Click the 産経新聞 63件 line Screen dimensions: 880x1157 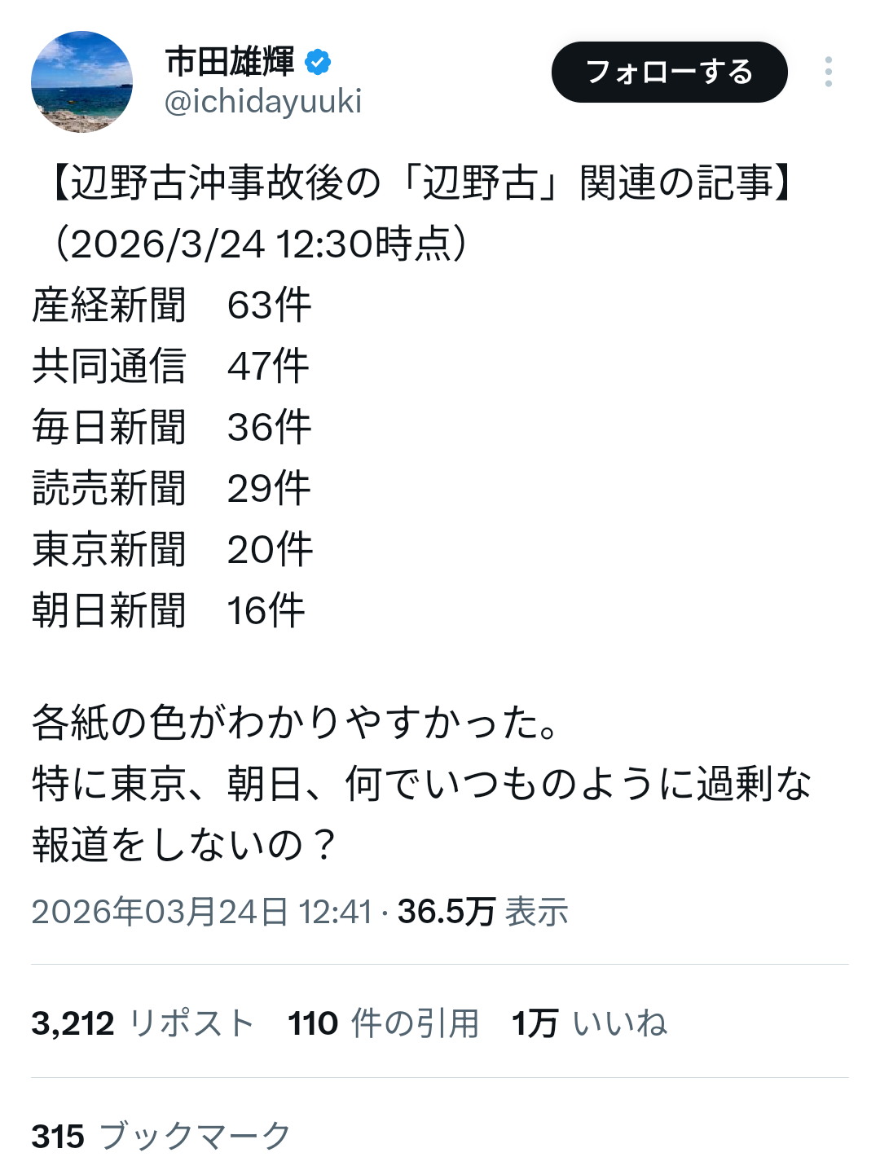point(171,306)
